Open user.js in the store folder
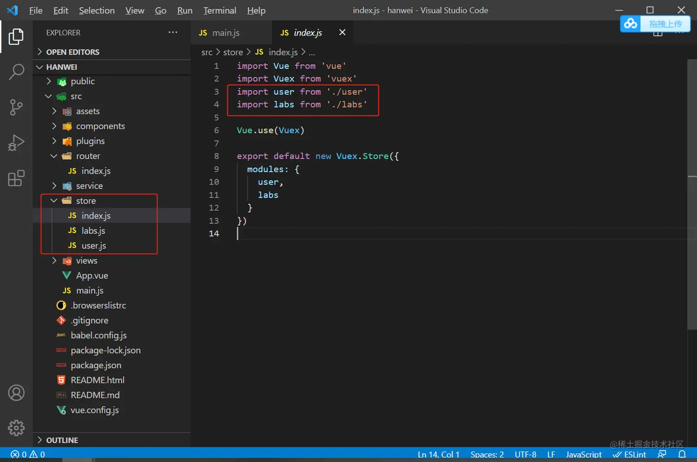Screen dimensions: 697x462 [112, 246]
